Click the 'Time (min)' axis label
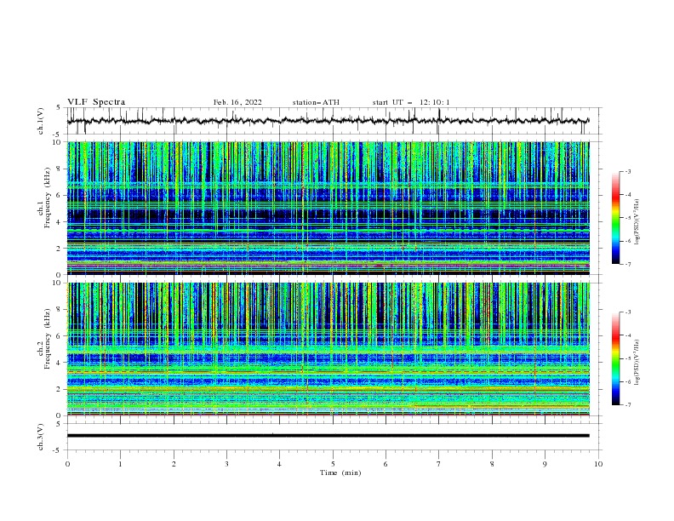The image size is (674, 521). [x=340, y=472]
